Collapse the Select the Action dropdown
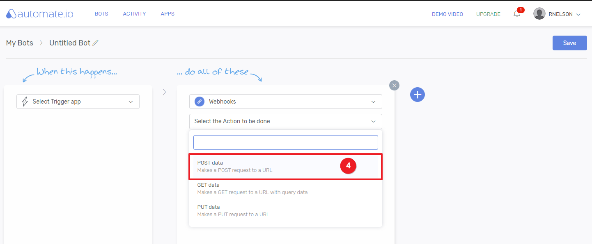Image resolution: width=592 pixels, height=244 pixels. click(x=373, y=121)
